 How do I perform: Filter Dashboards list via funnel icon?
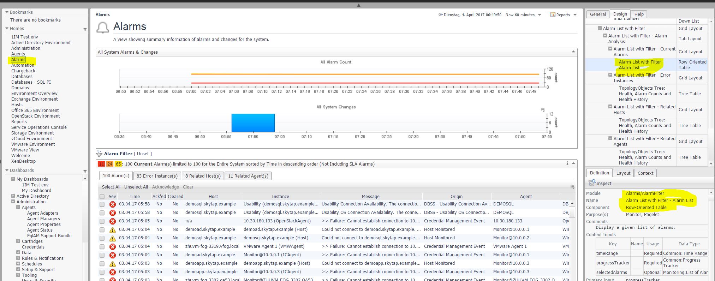pos(85,171)
